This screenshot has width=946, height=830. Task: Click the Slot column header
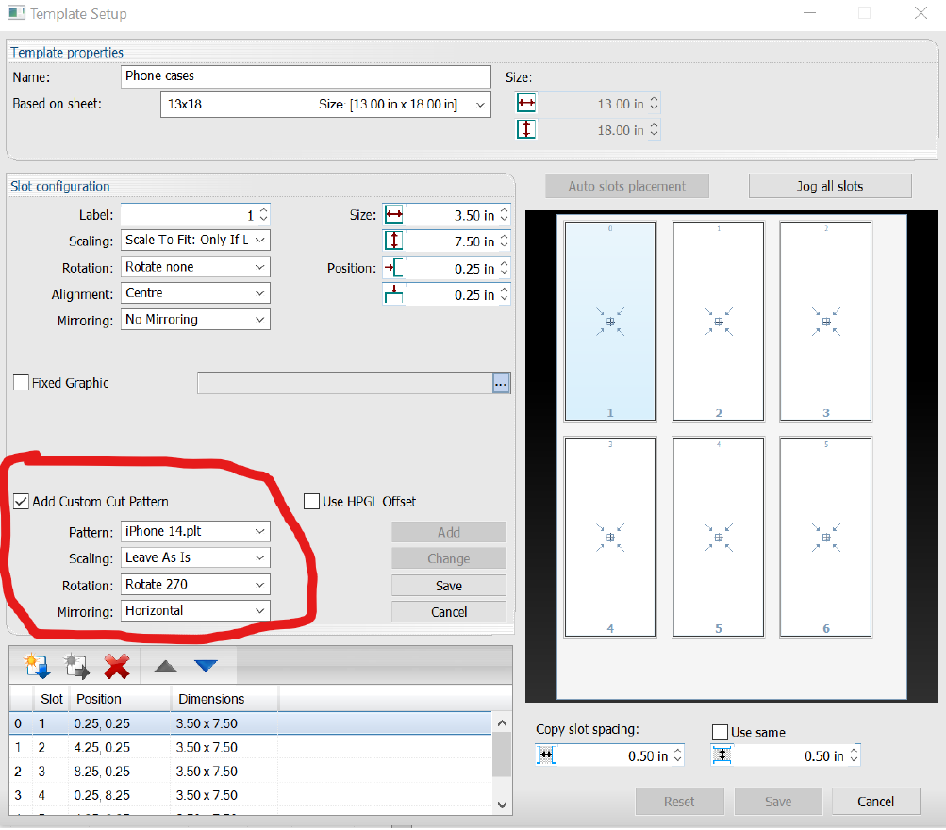click(52, 699)
